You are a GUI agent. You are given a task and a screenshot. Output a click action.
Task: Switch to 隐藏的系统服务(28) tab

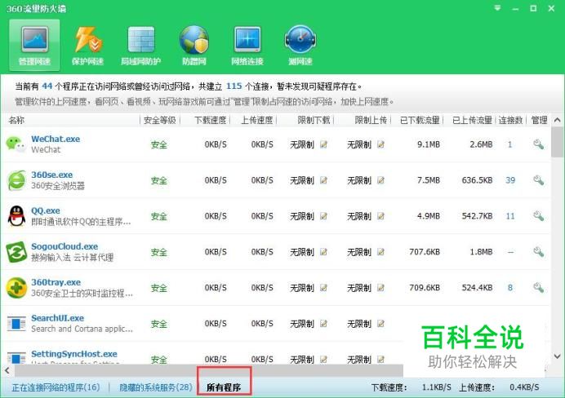(156, 387)
